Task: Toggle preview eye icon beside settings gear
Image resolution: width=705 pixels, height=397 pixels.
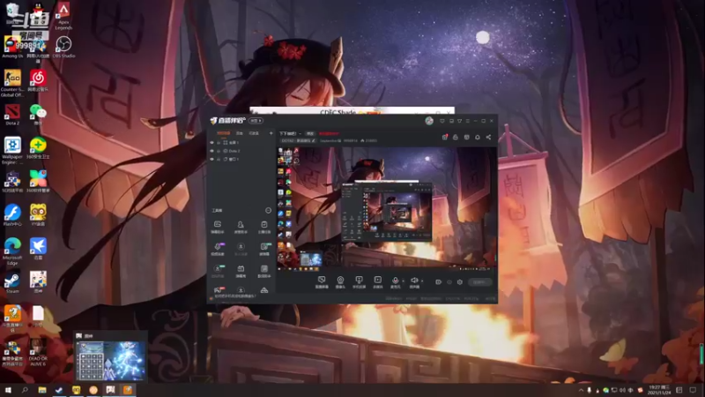Action: pyautogui.click(x=449, y=282)
